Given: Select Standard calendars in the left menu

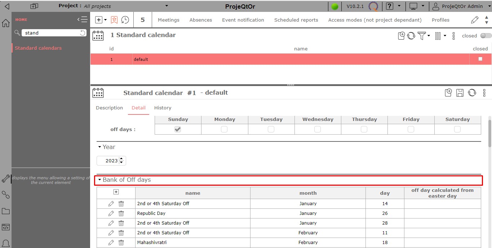Looking at the screenshot, I should [x=38, y=48].
